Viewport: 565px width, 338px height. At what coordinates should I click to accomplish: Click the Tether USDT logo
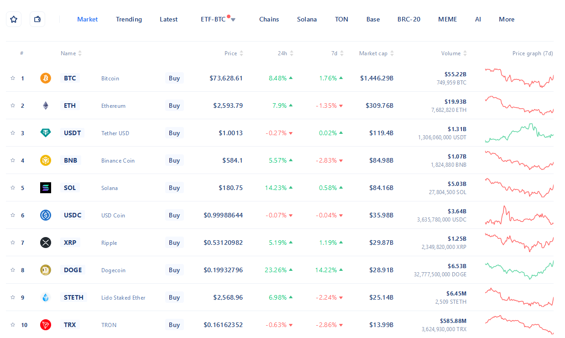pyautogui.click(x=46, y=133)
